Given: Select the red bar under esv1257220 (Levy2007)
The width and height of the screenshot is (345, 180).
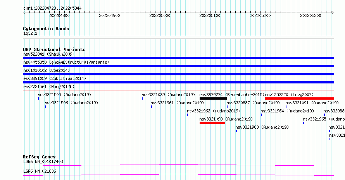Looking at the screenshot, I should click(300, 98).
